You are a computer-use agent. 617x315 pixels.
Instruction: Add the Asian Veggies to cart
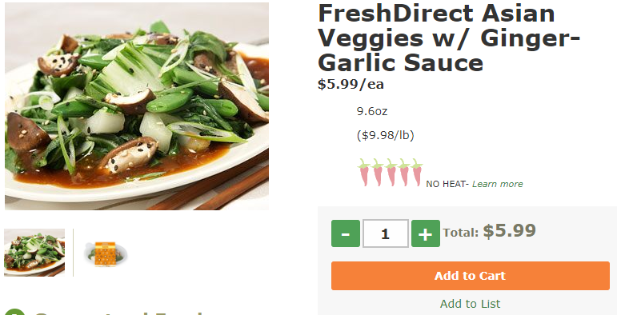[x=471, y=276]
